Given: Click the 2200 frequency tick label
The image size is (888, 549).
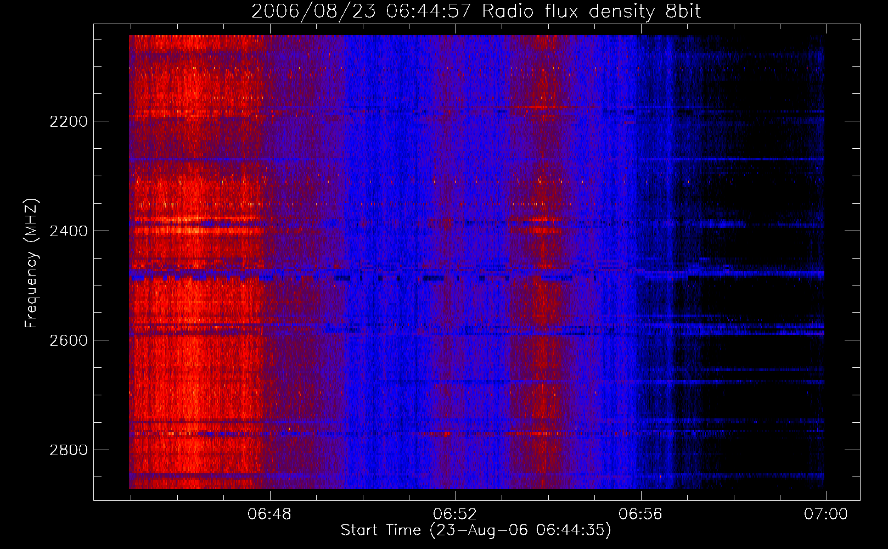Looking at the screenshot, I should click(x=69, y=121).
